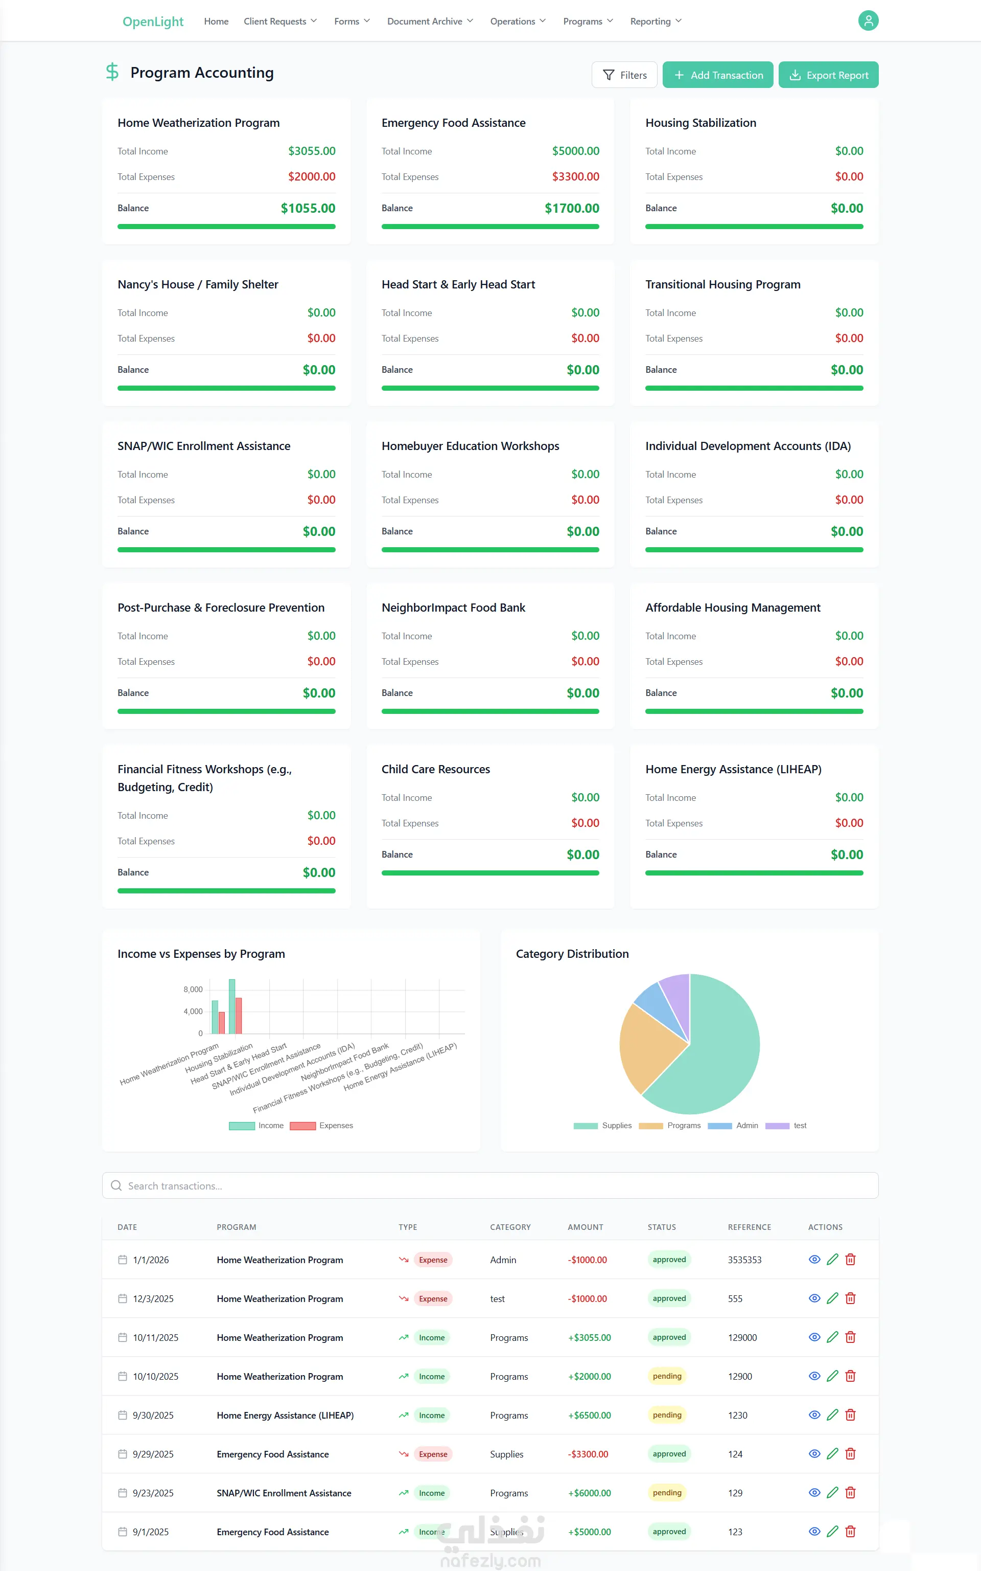
Task: Delete the transaction with reference 129000
Action: point(851,1337)
